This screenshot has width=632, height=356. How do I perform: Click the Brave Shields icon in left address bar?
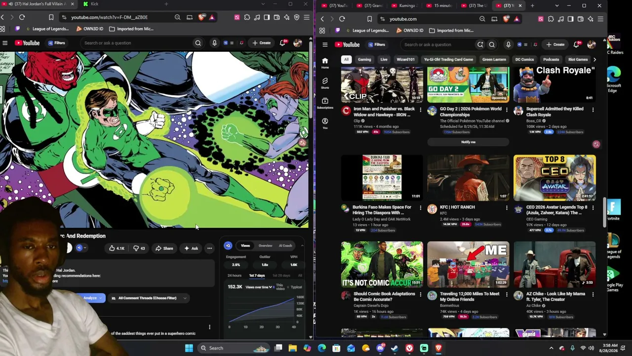coord(201,17)
